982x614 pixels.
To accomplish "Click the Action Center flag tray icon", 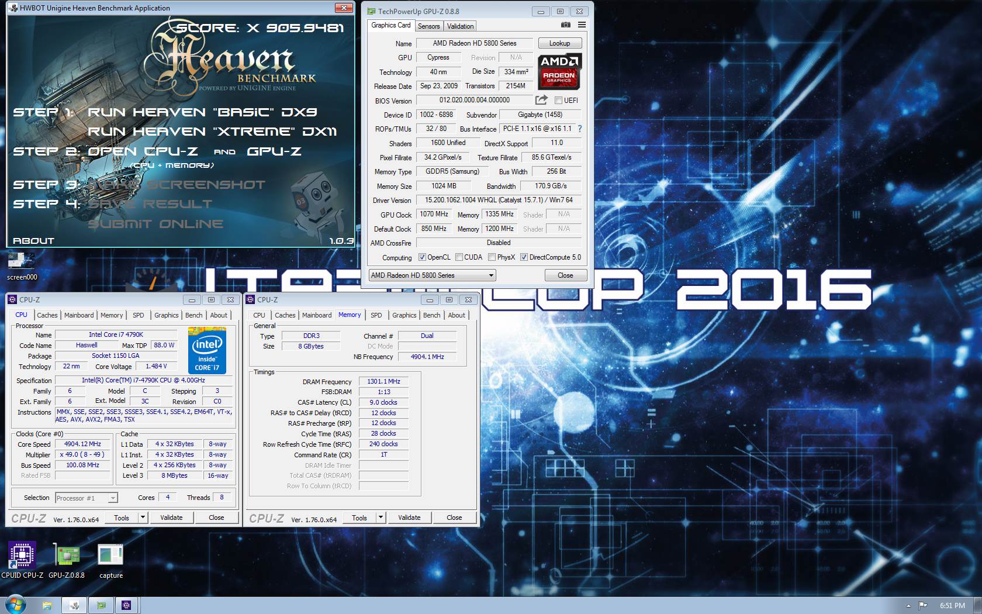I will tap(922, 606).
